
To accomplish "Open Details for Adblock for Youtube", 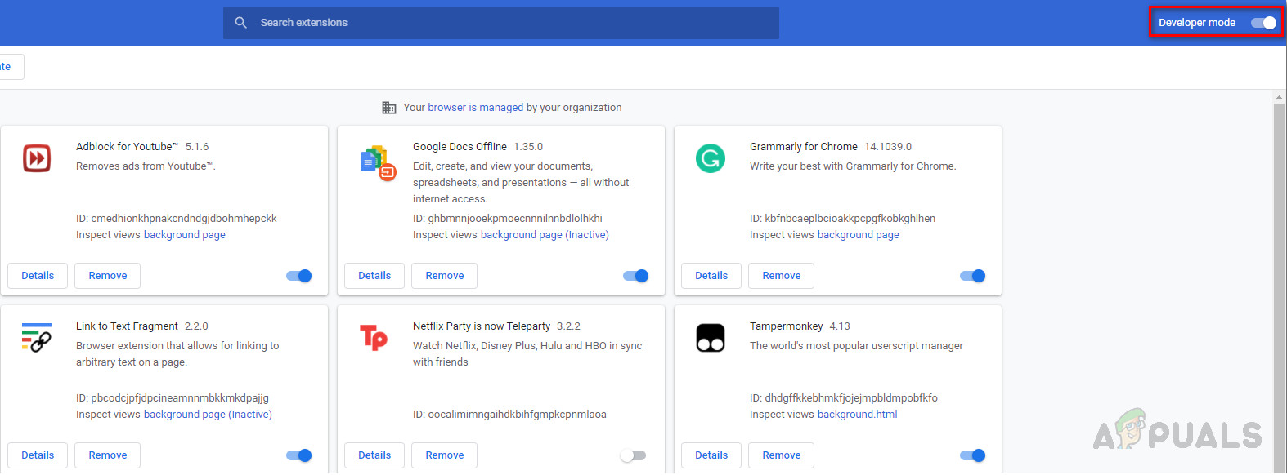I will 38,276.
